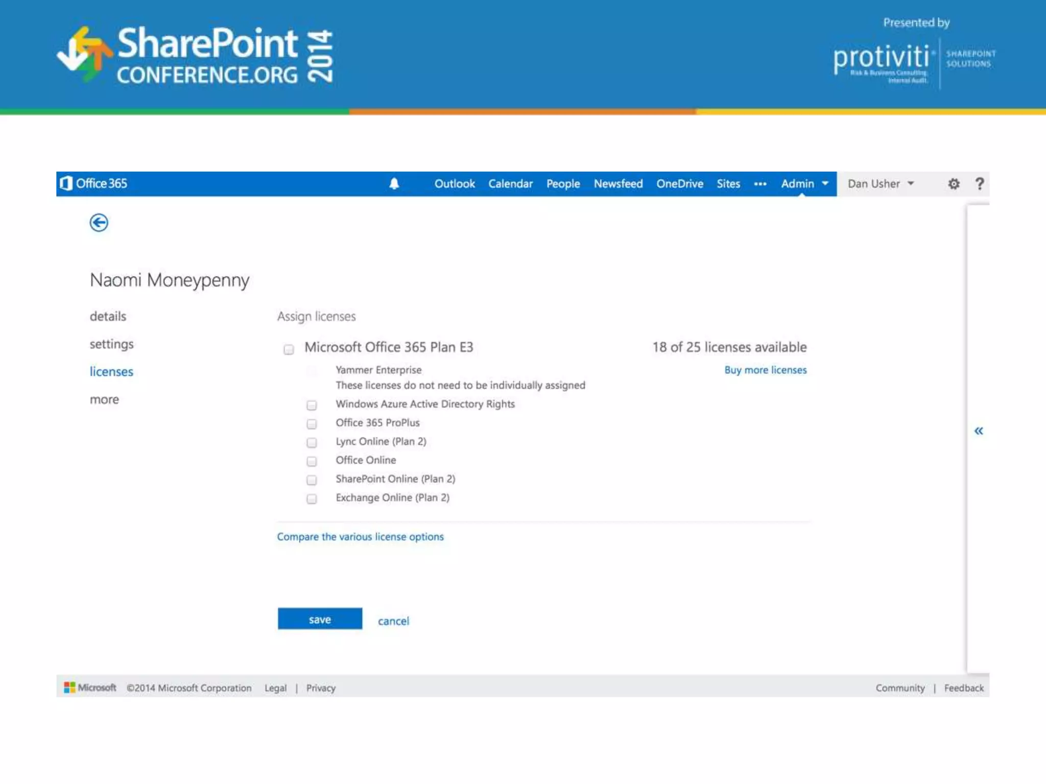
Task: Select the settings section in sidebar
Action: pos(111,344)
